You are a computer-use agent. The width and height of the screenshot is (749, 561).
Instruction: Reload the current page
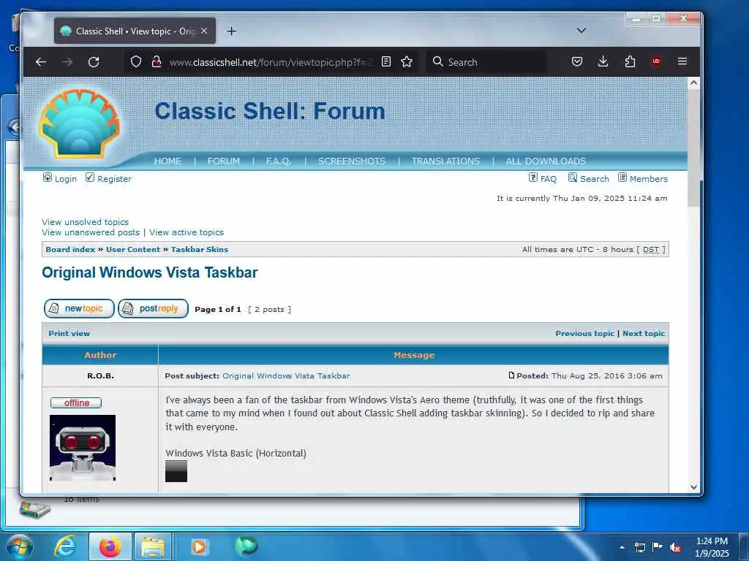[94, 61]
